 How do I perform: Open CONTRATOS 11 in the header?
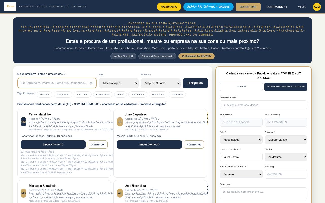pos(277,7)
